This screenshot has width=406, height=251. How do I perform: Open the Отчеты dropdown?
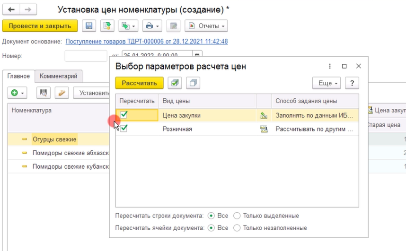(x=206, y=26)
